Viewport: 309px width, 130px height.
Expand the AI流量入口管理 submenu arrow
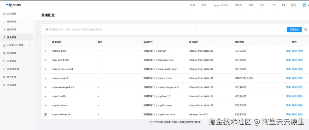point(30,45)
